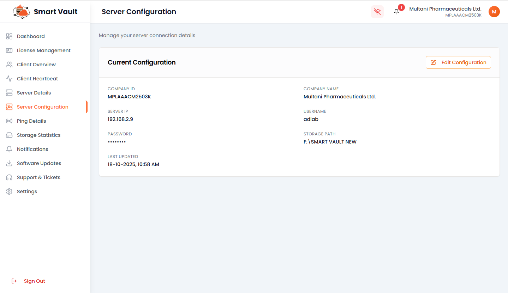Click the Server Details server icon
Image resolution: width=508 pixels, height=293 pixels.
9,92
